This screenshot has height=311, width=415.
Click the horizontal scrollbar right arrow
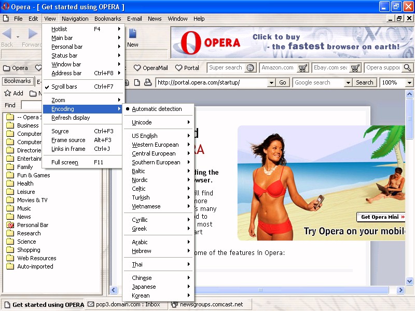point(400,290)
